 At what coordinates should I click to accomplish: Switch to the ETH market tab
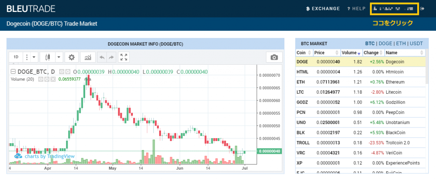tap(401, 43)
